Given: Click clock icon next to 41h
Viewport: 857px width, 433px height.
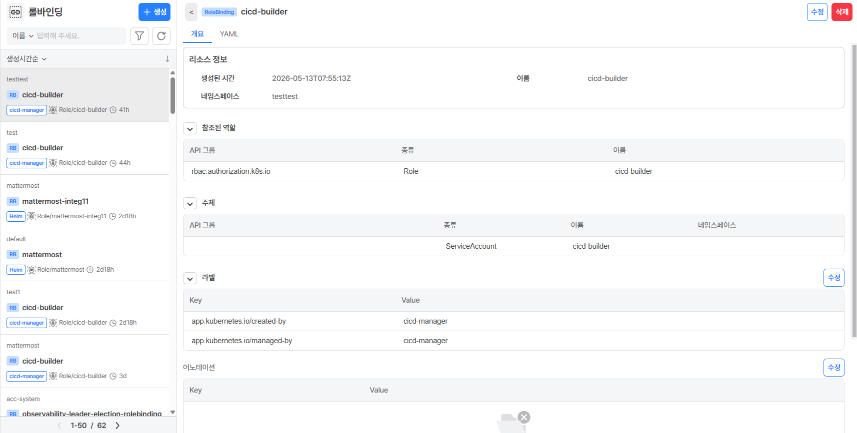Looking at the screenshot, I should click(113, 110).
